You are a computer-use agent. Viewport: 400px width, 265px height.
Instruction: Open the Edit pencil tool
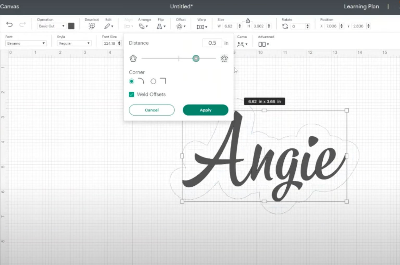(108, 26)
